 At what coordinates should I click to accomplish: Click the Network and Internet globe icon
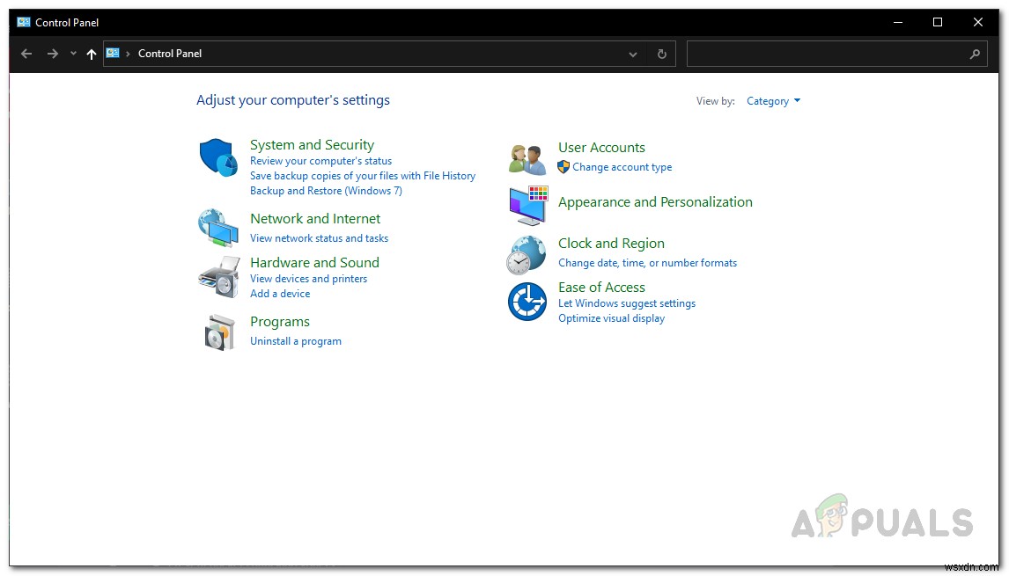coord(218,228)
